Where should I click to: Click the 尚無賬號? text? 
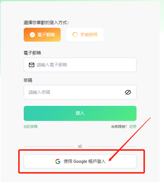119,127
